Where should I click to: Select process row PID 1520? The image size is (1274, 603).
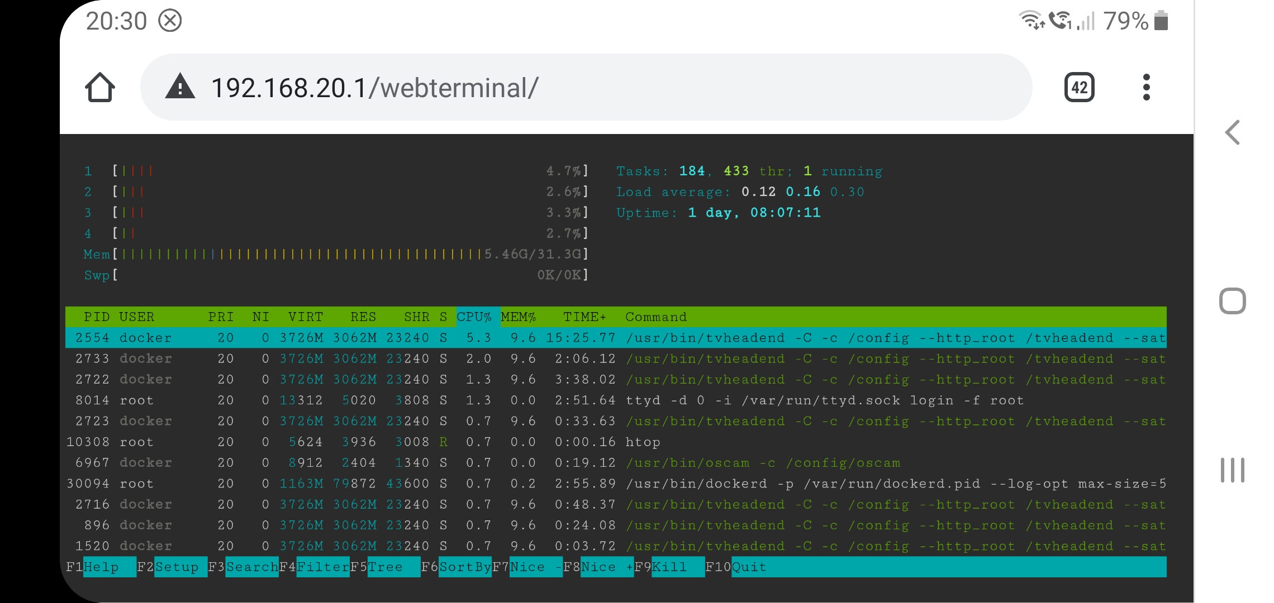tap(616, 546)
